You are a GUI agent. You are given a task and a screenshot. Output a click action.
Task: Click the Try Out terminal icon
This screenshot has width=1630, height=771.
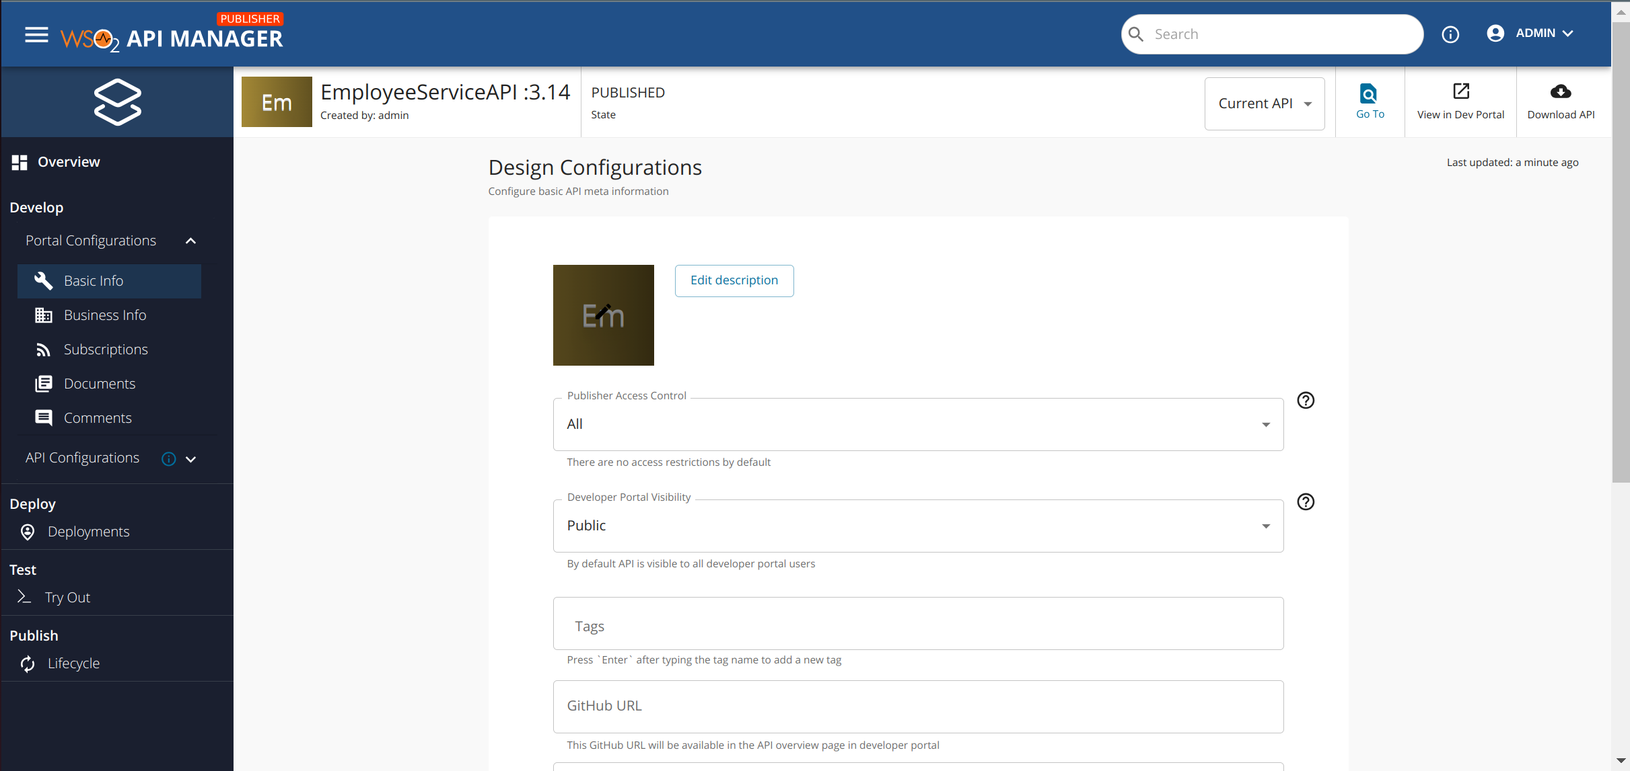(24, 597)
